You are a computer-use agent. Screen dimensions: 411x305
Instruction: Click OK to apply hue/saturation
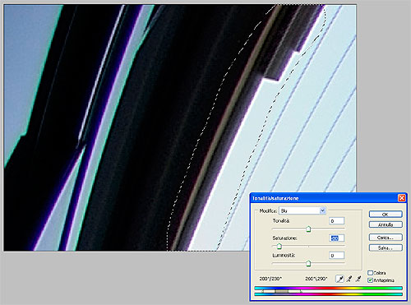pos(386,215)
